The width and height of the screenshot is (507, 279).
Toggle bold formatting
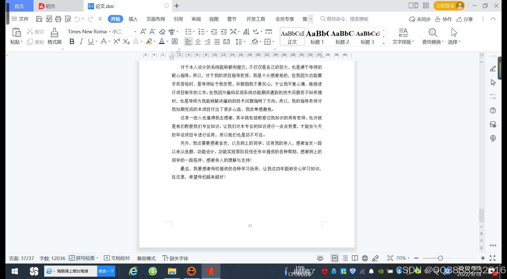72,41
